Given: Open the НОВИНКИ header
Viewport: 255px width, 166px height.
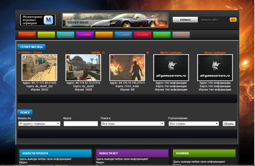Looking at the screenshot, I should point(204,153).
